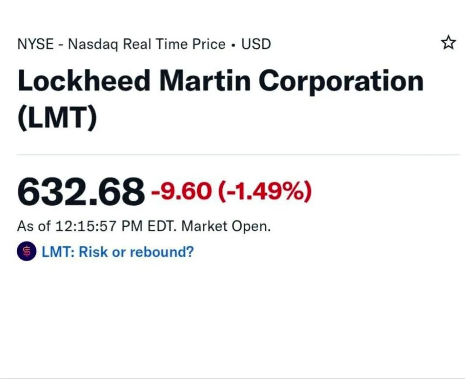Click the 'Nasdaq Real Time Price' text
465x379 pixels.
(x=147, y=44)
